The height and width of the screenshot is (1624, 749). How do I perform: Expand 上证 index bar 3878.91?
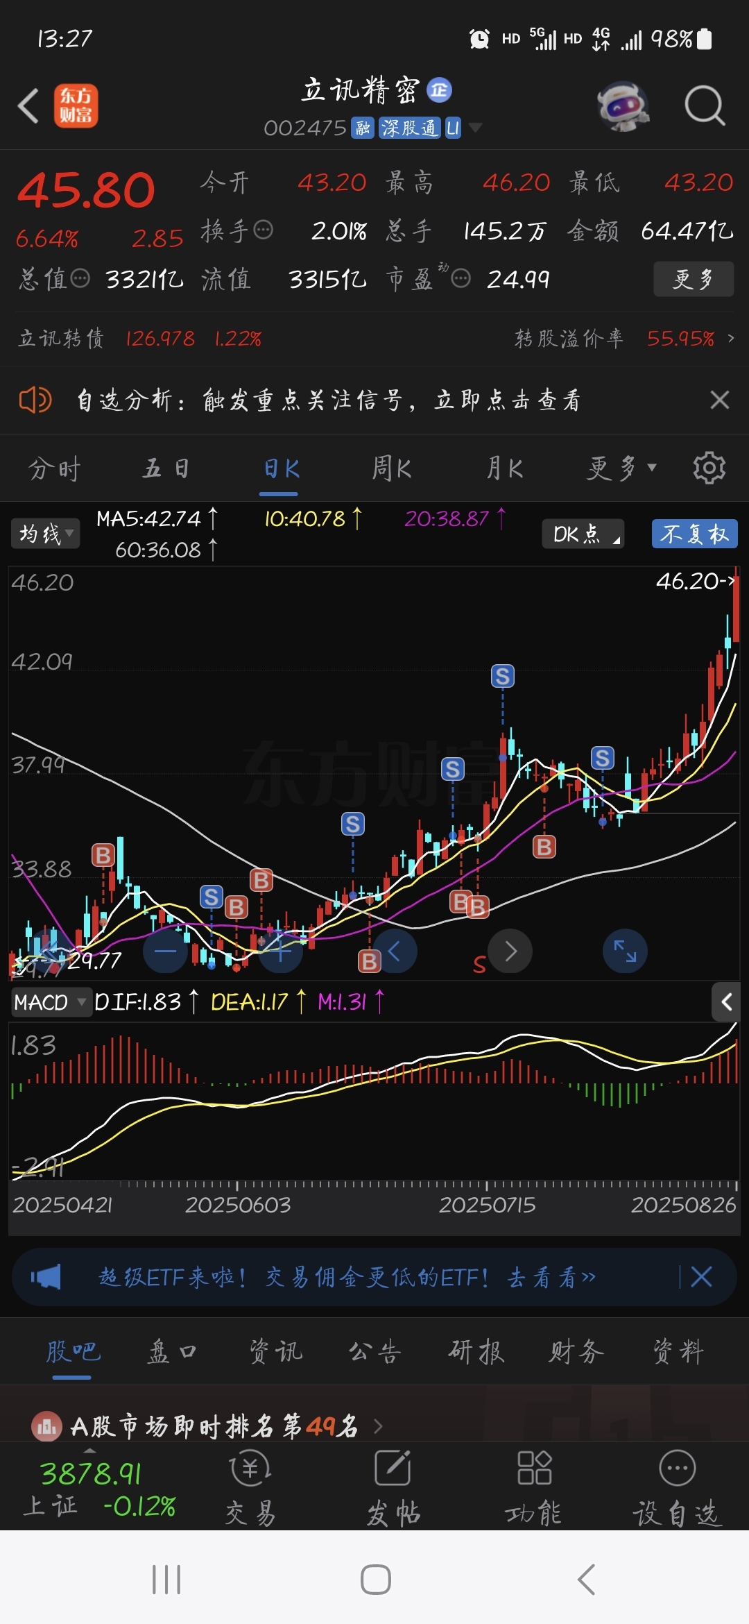point(99,1487)
